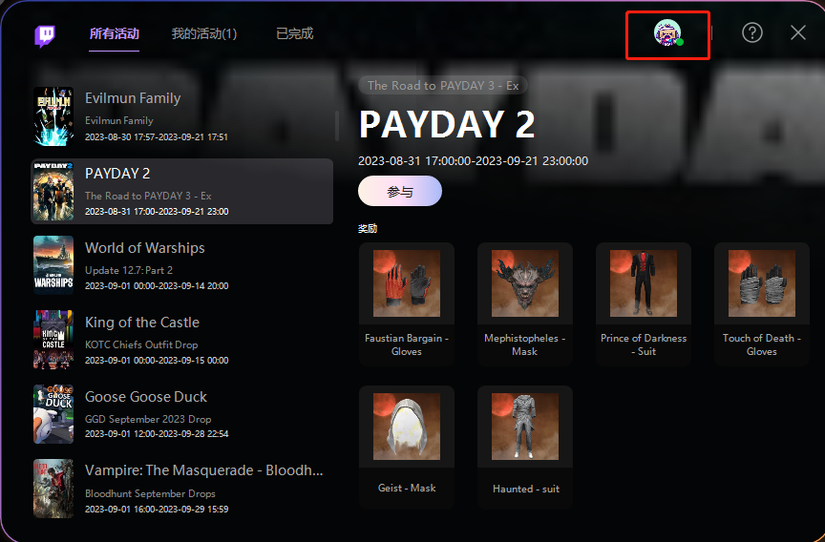The height and width of the screenshot is (542, 825).
Task: Click the Twitch logo icon
Action: click(x=45, y=35)
